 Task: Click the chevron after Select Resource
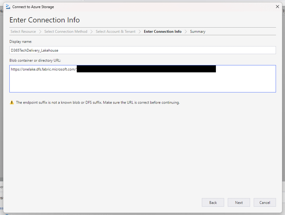[40, 32]
